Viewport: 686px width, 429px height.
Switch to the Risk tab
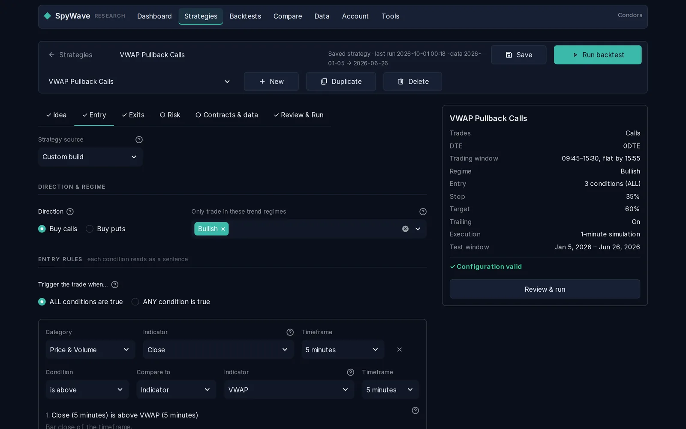pyautogui.click(x=170, y=115)
